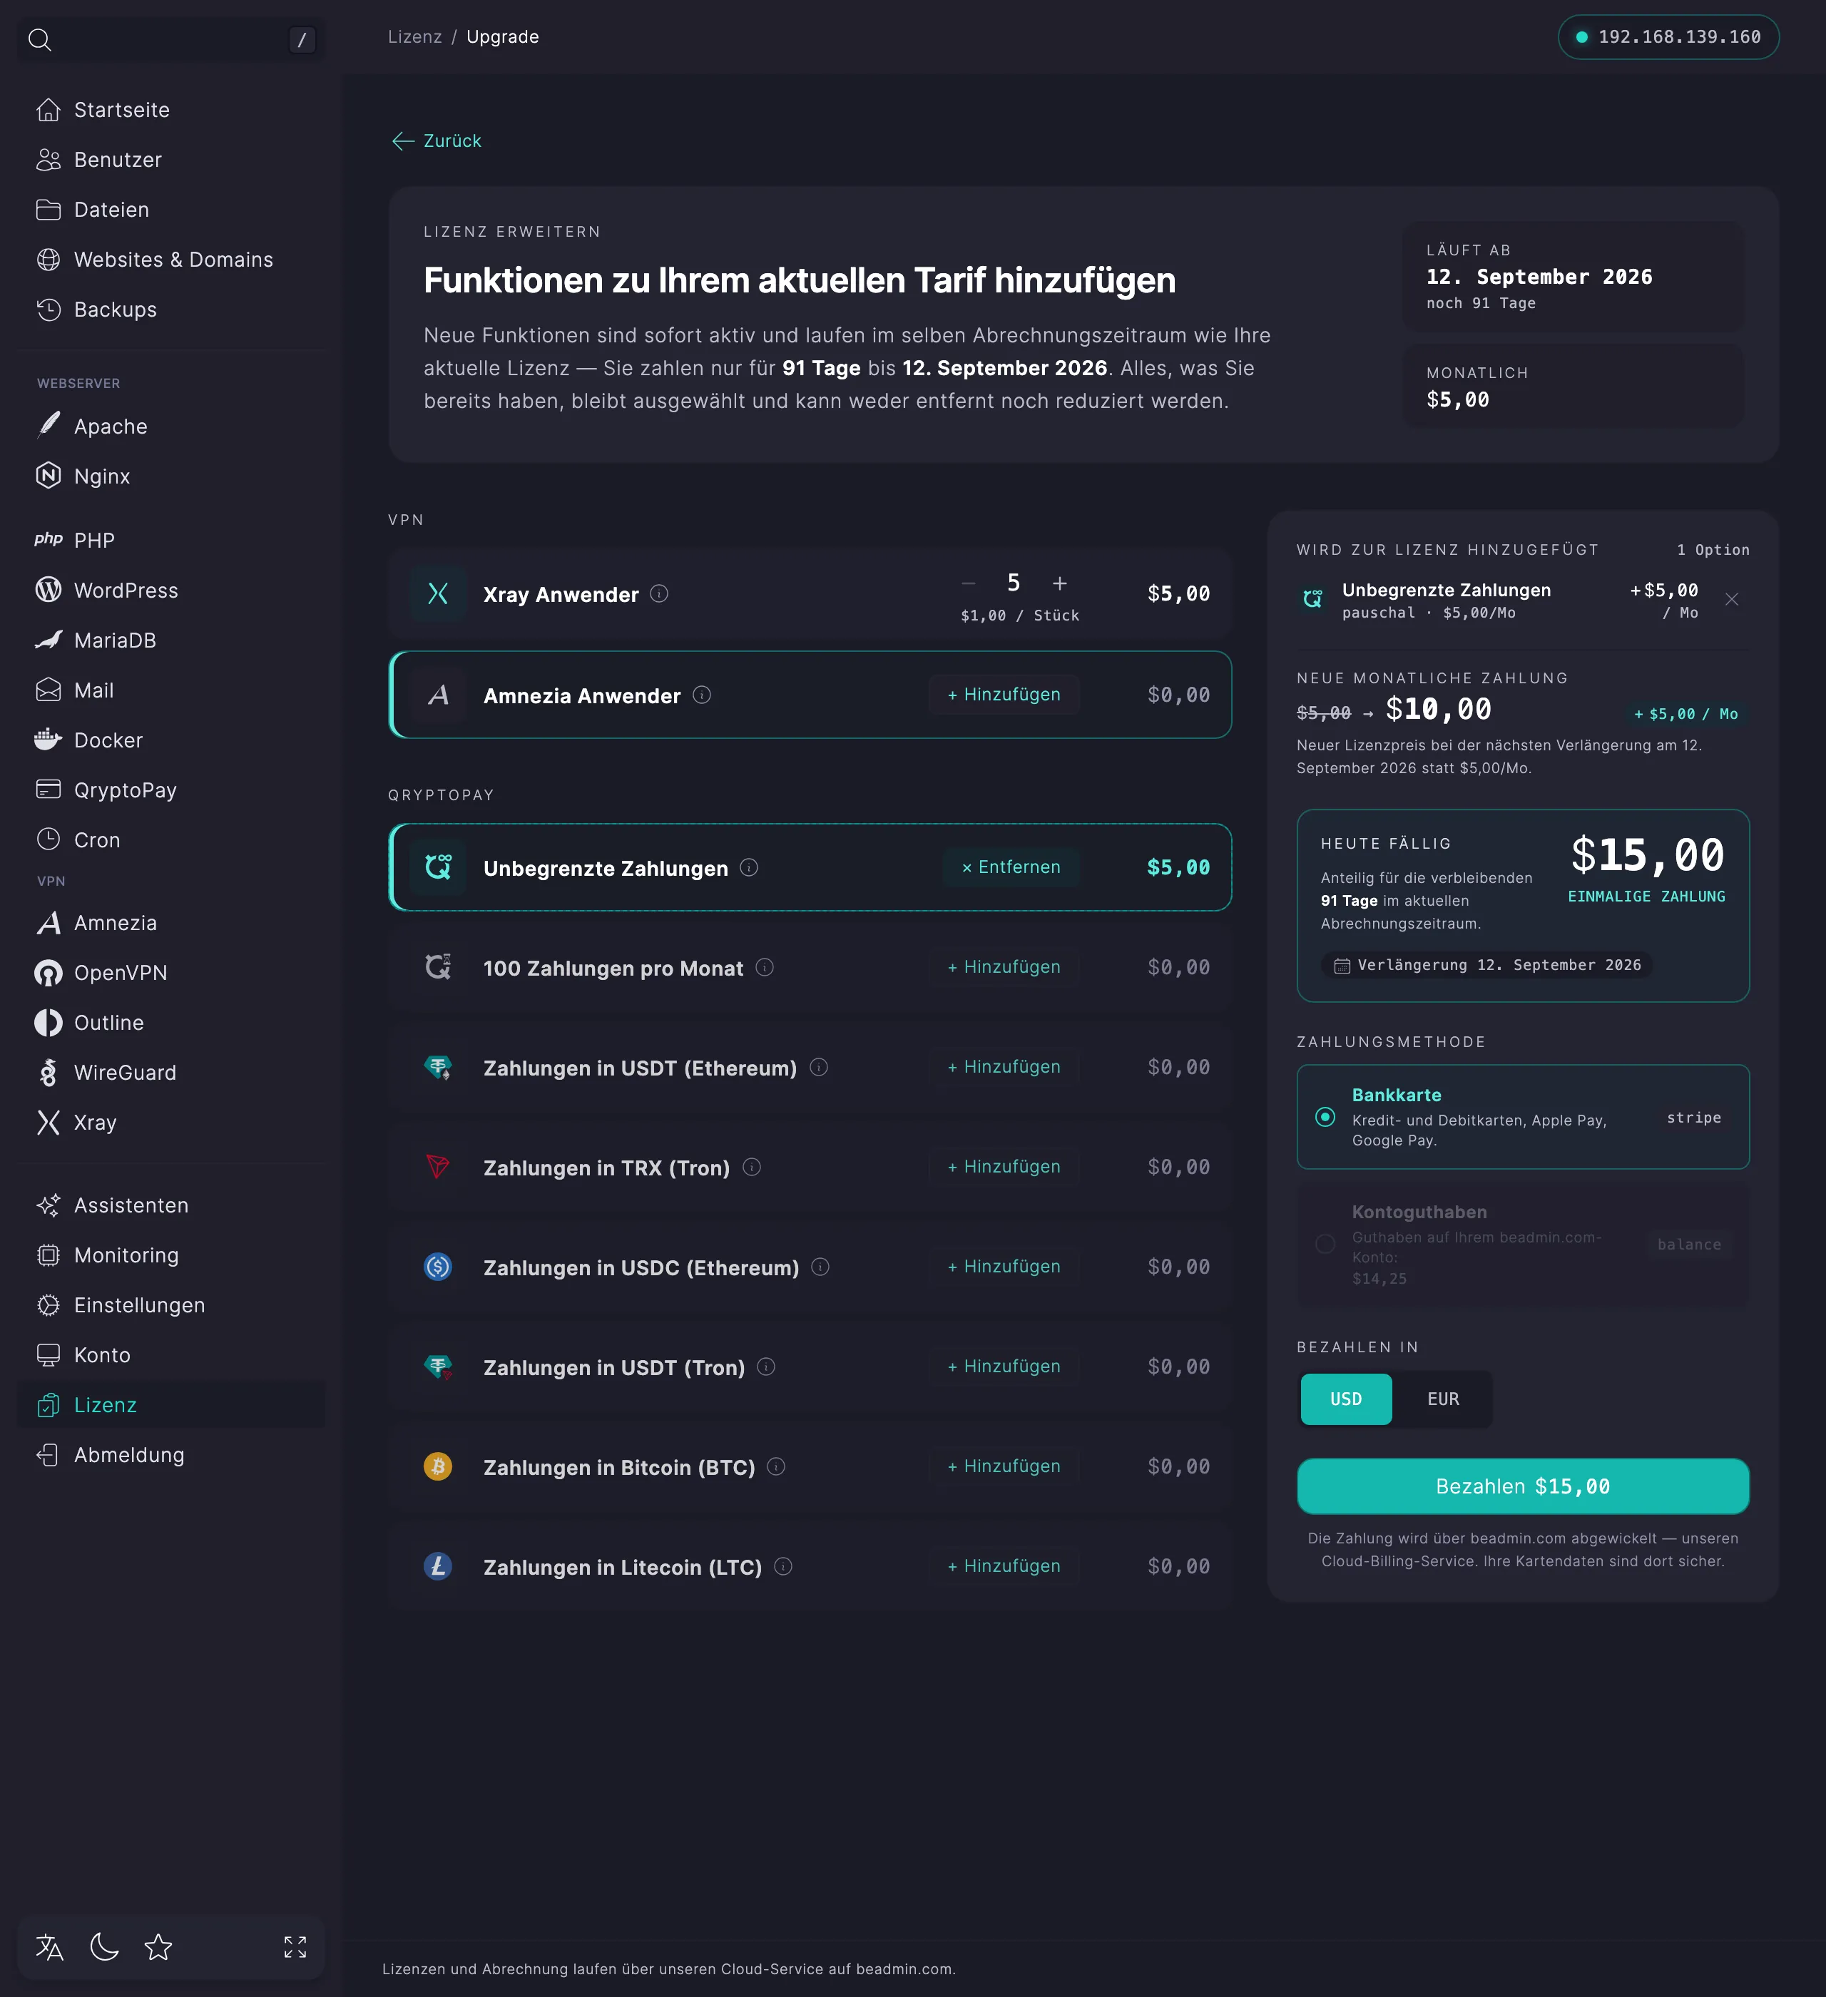Click the Litecoin coin icon

pos(438,1566)
